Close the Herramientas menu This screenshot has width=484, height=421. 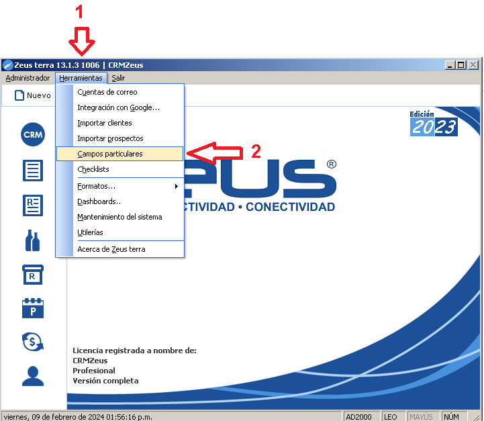(81, 78)
